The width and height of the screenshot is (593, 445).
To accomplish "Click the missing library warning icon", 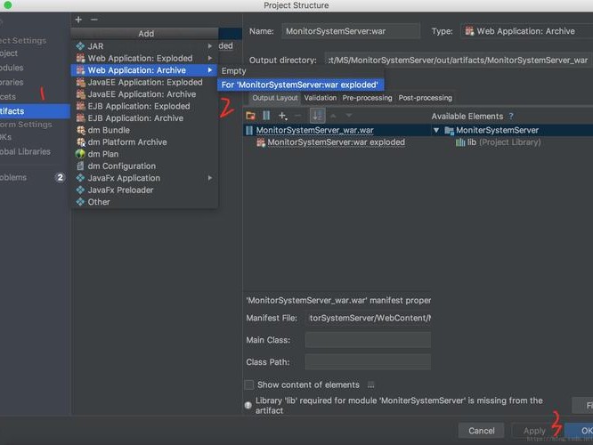I will (x=248, y=405).
